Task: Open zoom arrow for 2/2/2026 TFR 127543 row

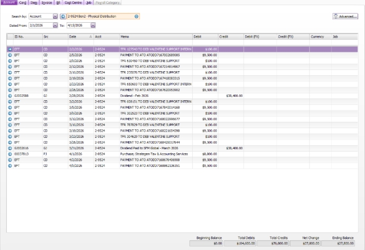Action: (10, 49)
